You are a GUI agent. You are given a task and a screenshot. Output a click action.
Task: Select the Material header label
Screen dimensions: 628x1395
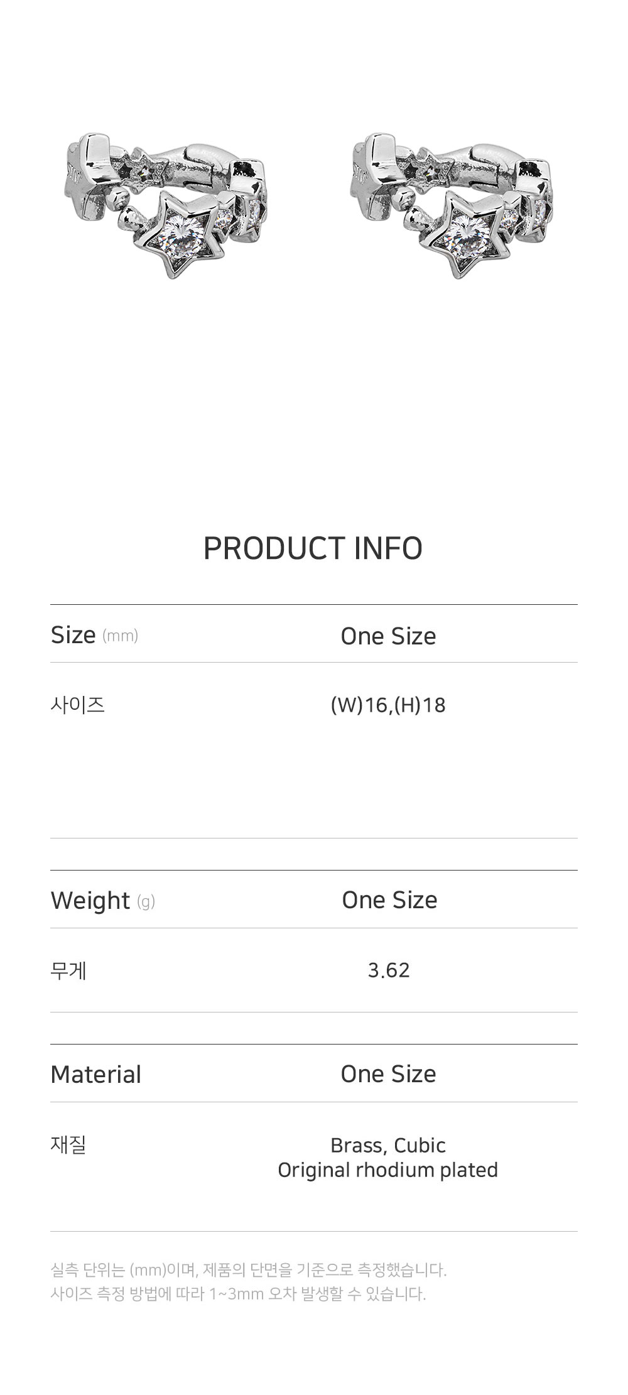pyautogui.click(x=96, y=1074)
